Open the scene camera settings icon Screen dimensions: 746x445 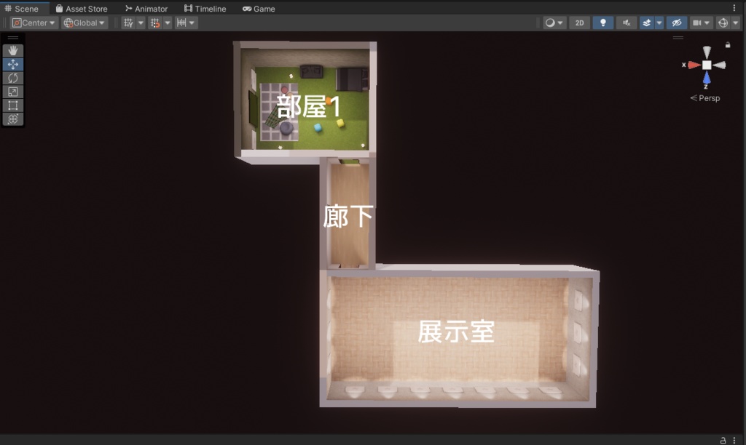(699, 23)
